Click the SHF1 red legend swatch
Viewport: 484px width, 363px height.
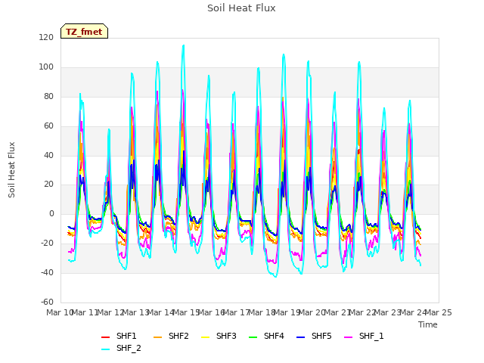tap(106, 337)
